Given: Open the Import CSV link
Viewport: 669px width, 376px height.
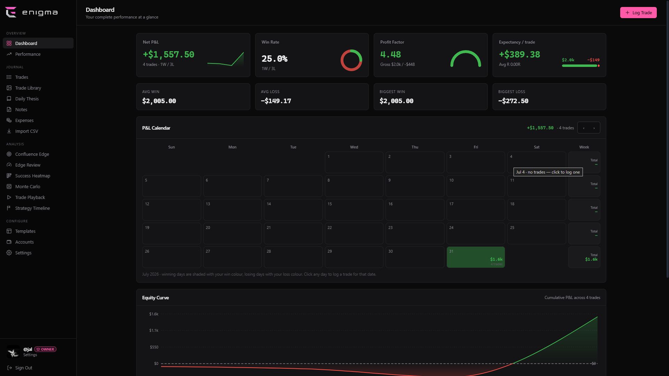Looking at the screenshot, I should pos(38,131).
